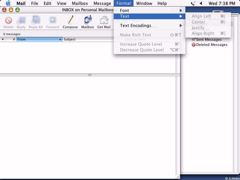Open the View menu
The image size is (240, 180).
point(62,3)
